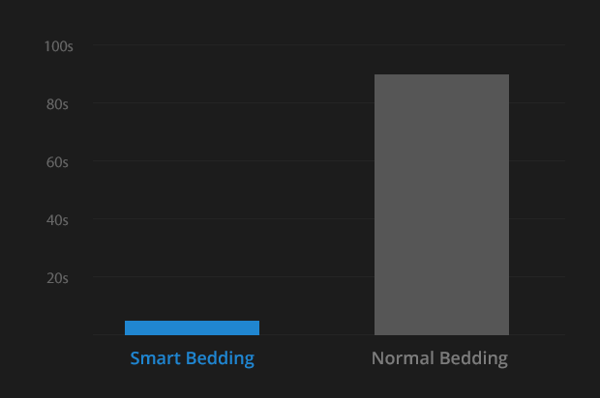The height and width of the screenshot is (398, 600).
Task: Click the gray bar at the 60s level
Action: pyautogui.click(x=441, y=160)
